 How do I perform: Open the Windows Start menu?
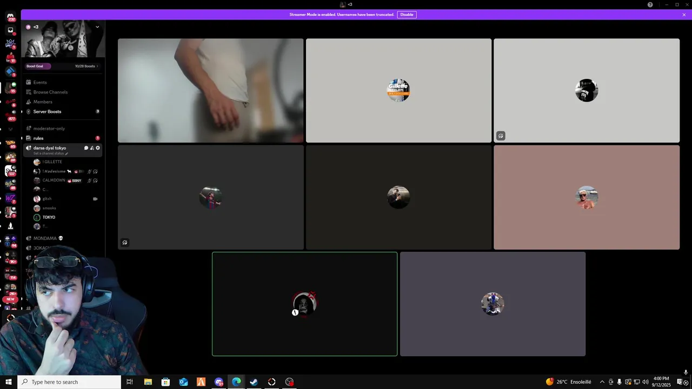tap(9, 382)
